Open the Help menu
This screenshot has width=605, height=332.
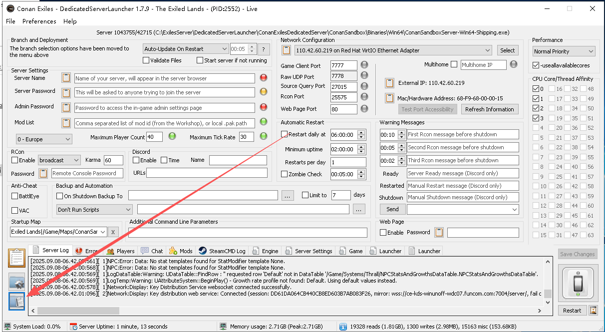click(x=70, y=21)
